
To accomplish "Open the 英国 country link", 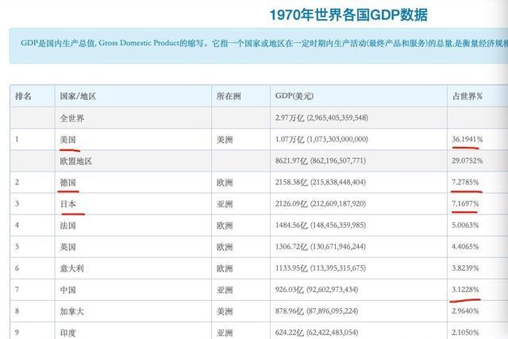I will (68, 247).
